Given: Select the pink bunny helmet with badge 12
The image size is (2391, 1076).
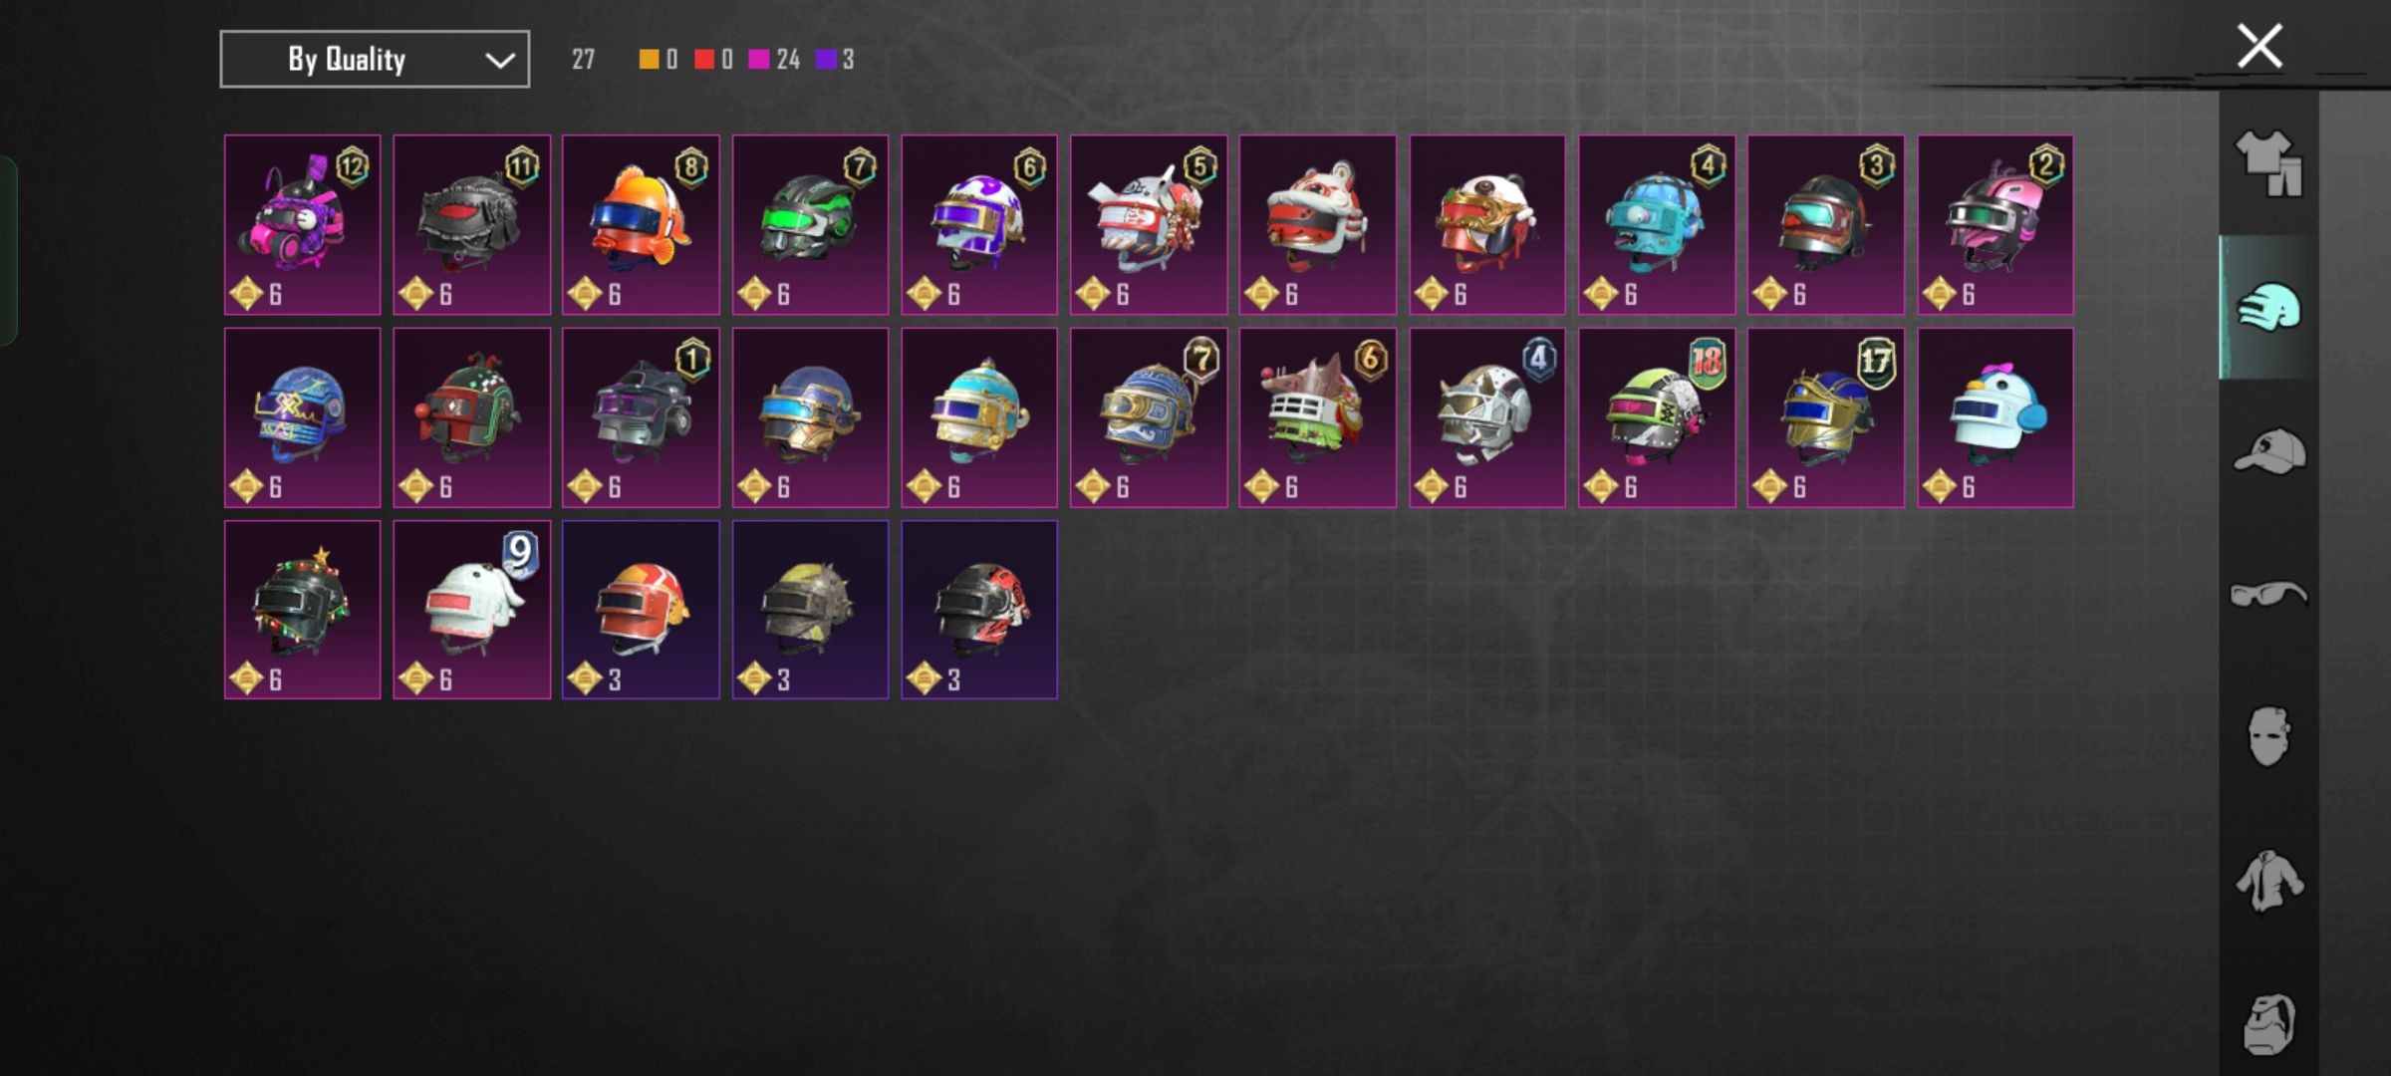Looking at the screenshot, I should pyautogui.click(x=302, y=225).
